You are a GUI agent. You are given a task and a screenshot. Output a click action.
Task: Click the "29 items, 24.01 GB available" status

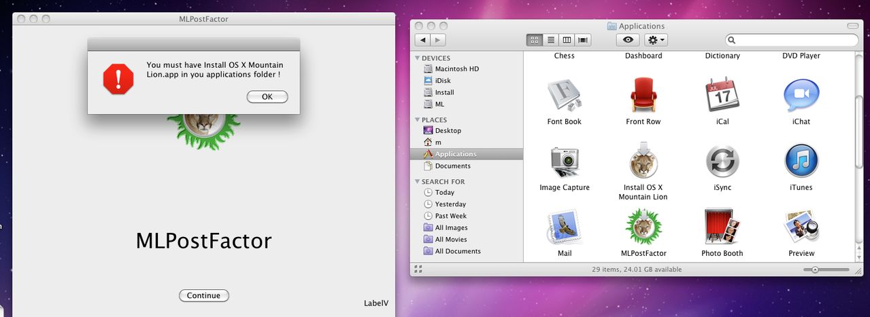(x=637, y=269)
